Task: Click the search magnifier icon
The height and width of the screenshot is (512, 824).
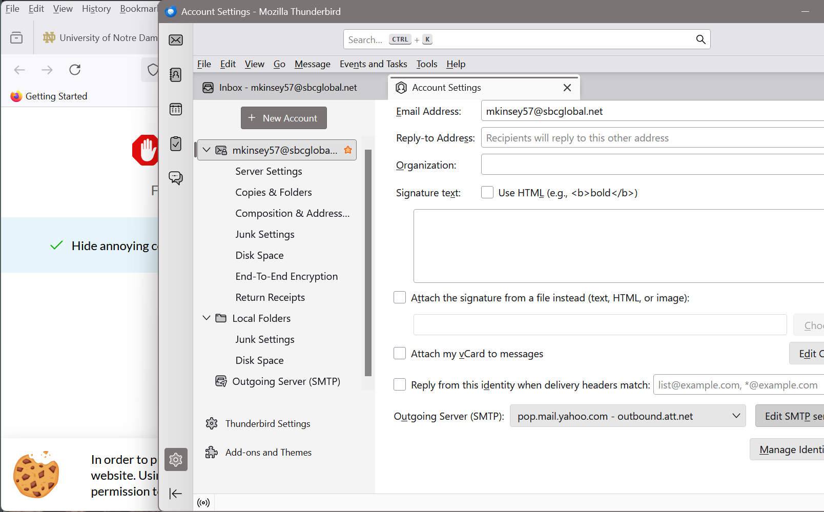Action: (701, 39)
